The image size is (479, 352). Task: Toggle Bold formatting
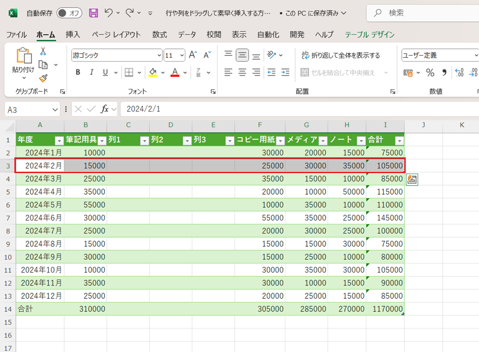[78, 72]
